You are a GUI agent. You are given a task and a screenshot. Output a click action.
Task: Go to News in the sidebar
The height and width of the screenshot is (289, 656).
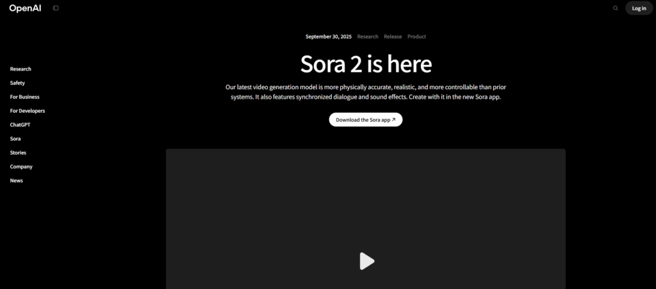point(16,180)
